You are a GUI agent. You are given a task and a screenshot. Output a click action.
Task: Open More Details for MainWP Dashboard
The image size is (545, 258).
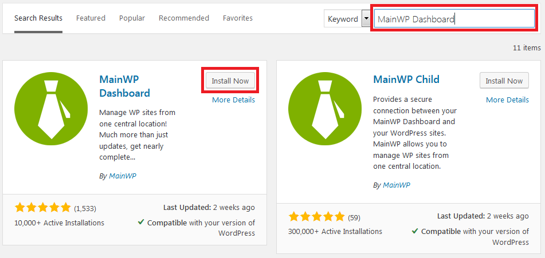tap(233, 100)
